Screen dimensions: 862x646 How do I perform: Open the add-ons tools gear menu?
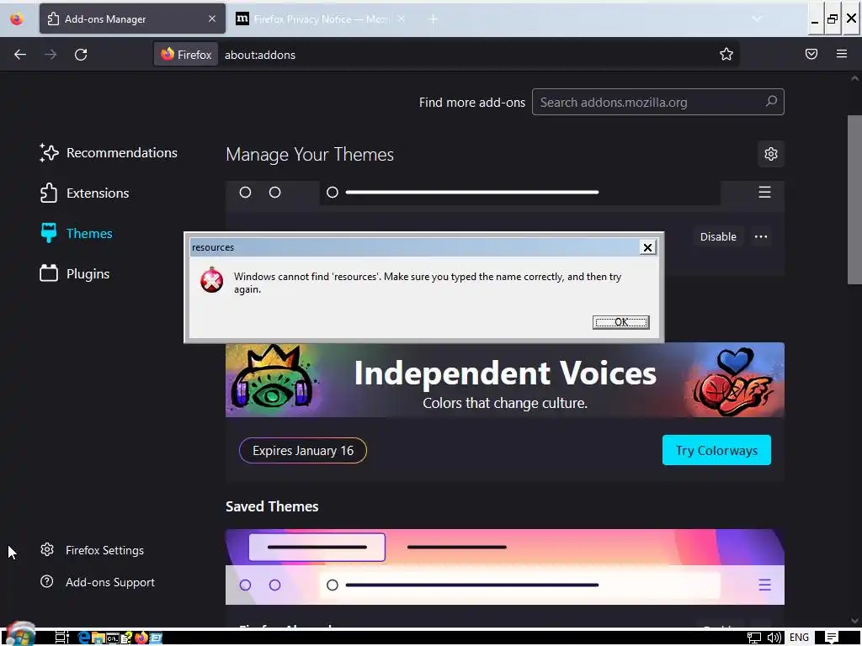[771, 154]
